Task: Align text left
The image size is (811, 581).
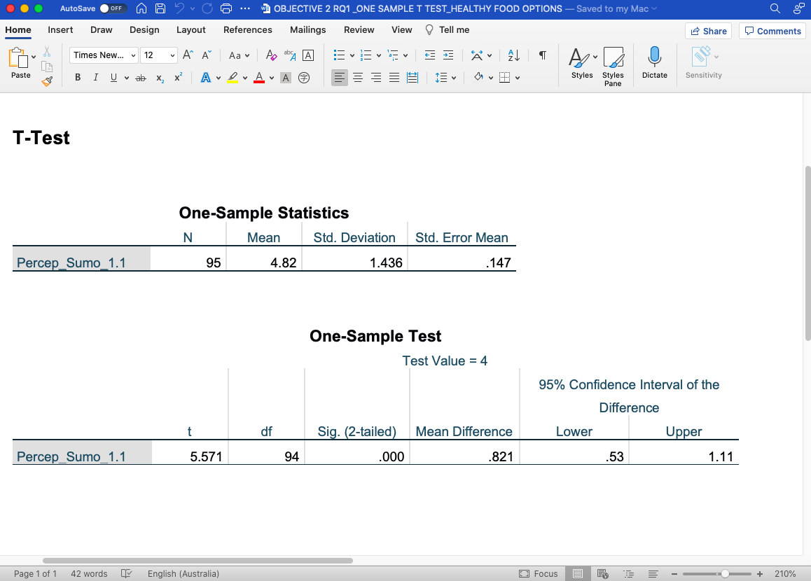Action: pos(339,78)
